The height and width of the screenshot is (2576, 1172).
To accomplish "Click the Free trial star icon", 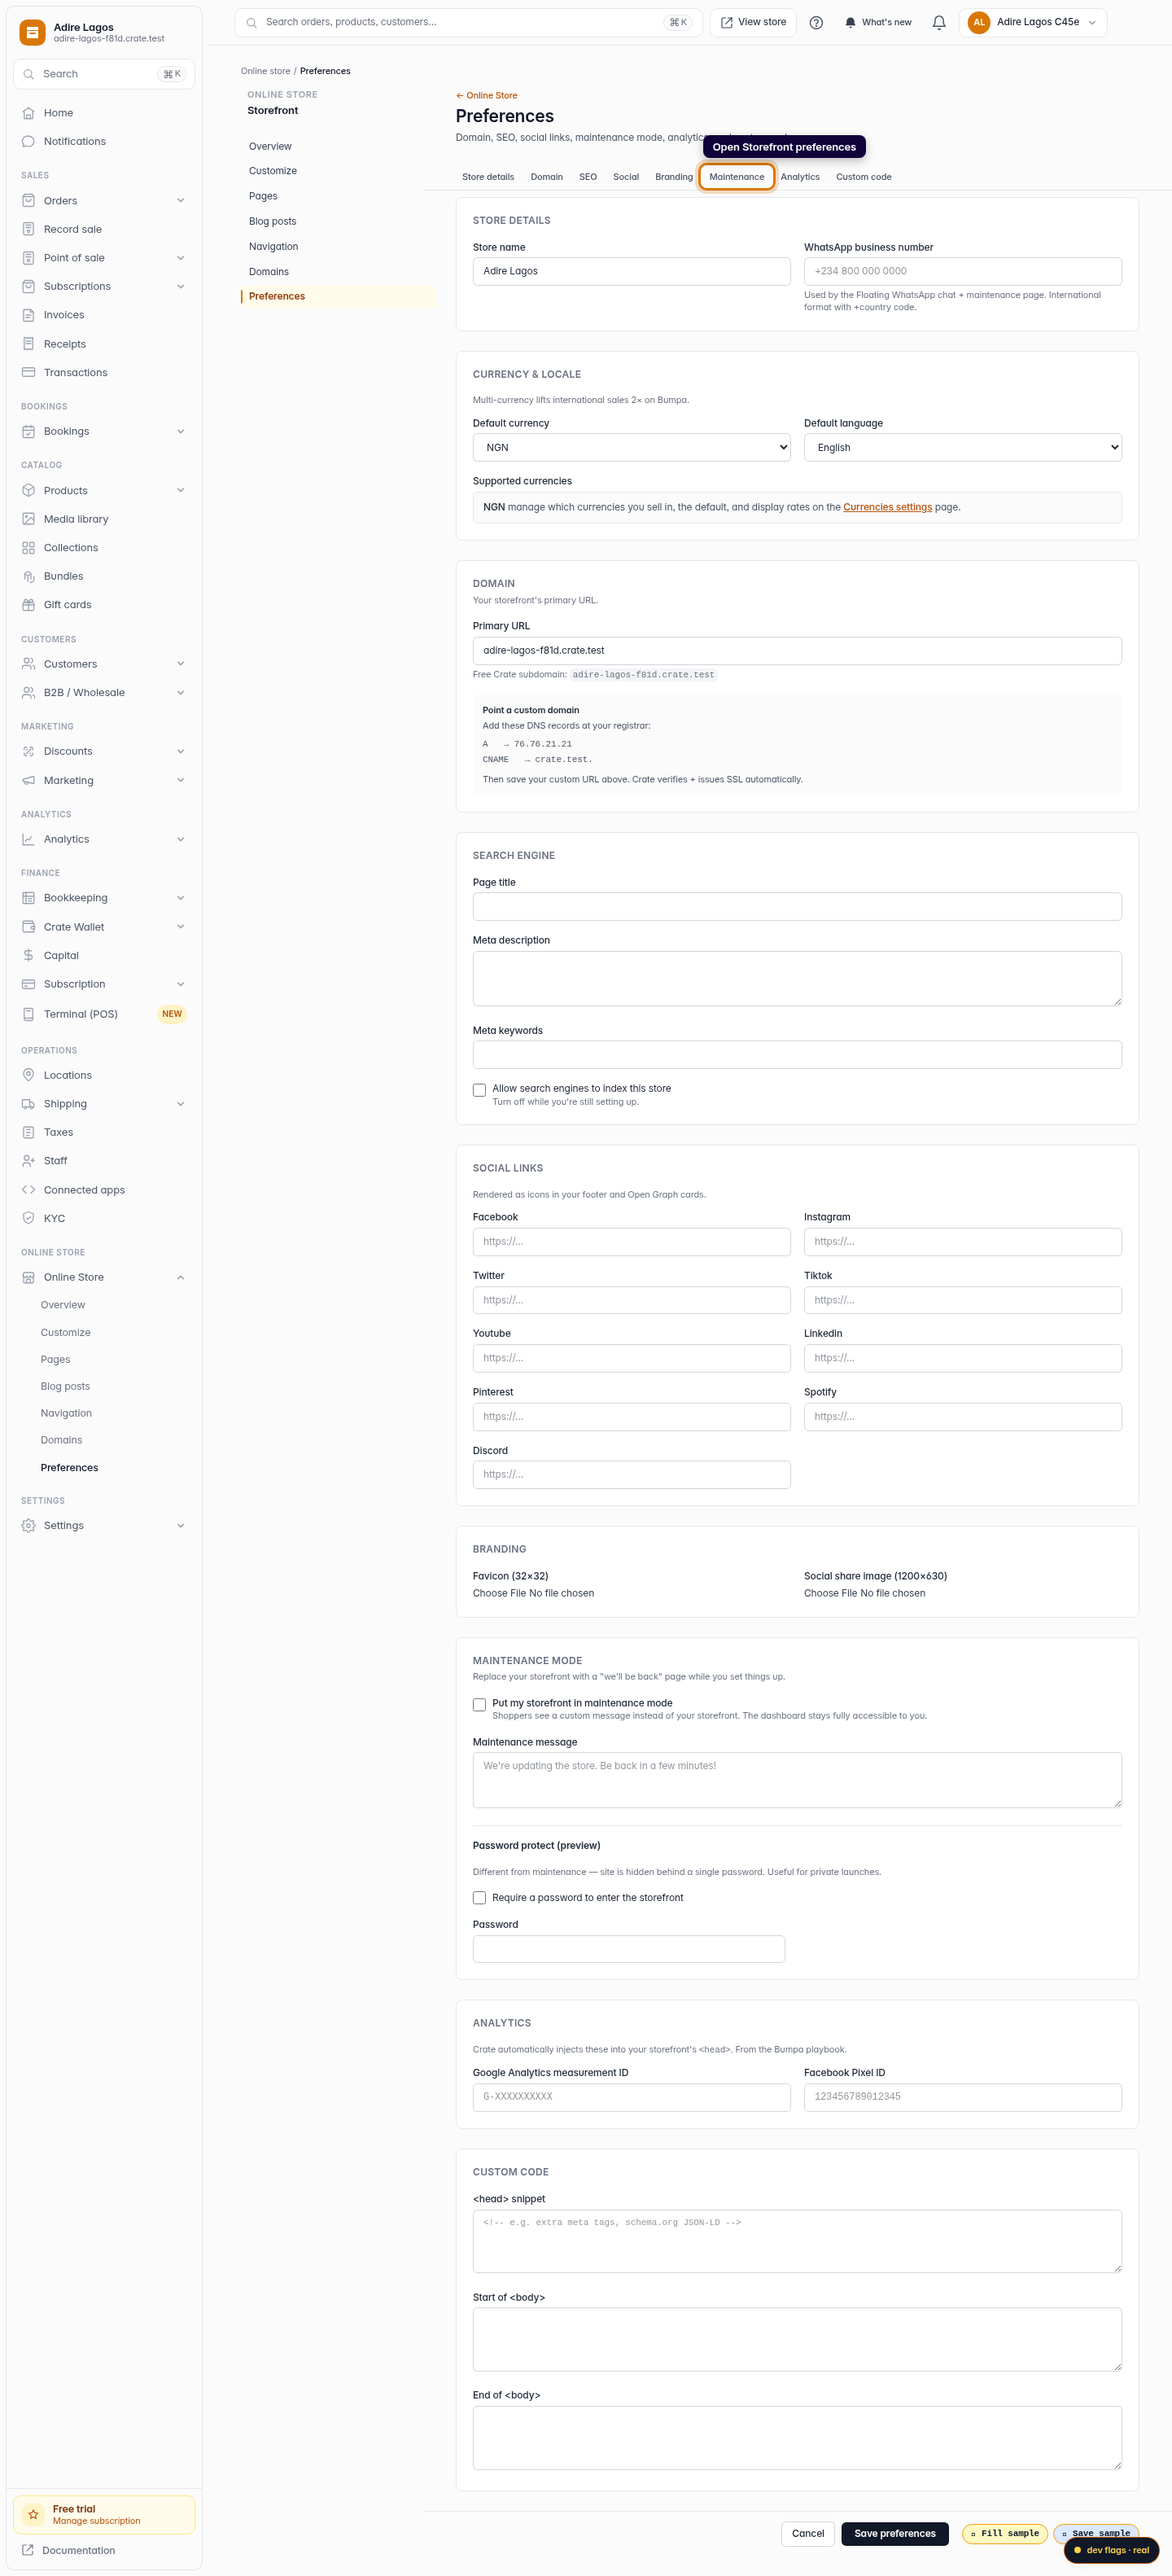I will coord(33,2514).
